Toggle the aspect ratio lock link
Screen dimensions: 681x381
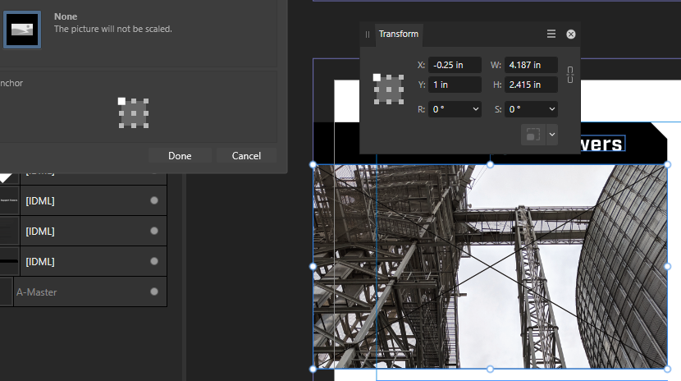(569, 75)
